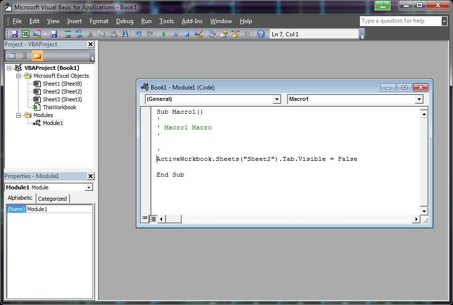
Task: Save Book1 using the toolbar disk icon beside the indent icons
Action: 54,34
